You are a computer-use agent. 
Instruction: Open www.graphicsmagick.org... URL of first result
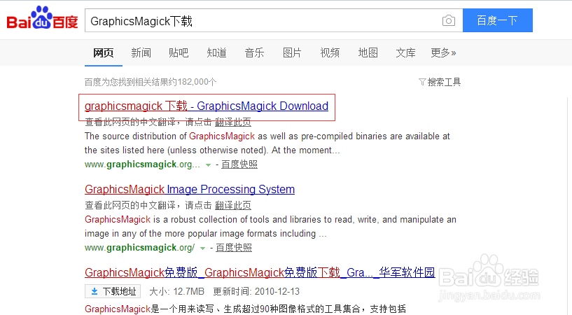(x=142, y=164)
